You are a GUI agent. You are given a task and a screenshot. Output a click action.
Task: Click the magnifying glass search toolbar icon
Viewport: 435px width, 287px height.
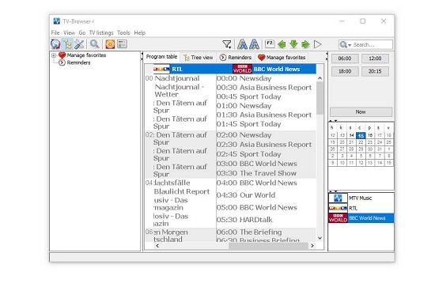[x=95, y=44]
